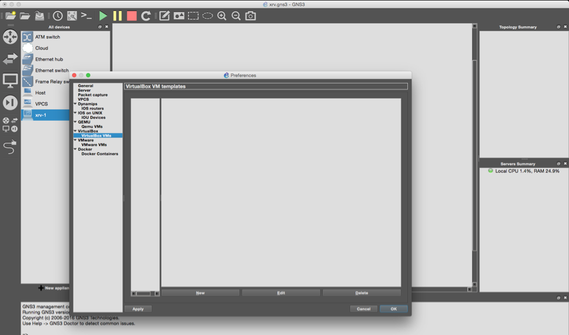Click Apply in Preferences dialog

(138, 309)
